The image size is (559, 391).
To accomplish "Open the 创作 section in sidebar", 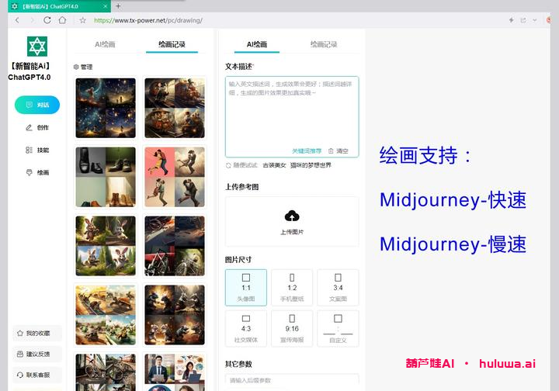I will [37, 127].
